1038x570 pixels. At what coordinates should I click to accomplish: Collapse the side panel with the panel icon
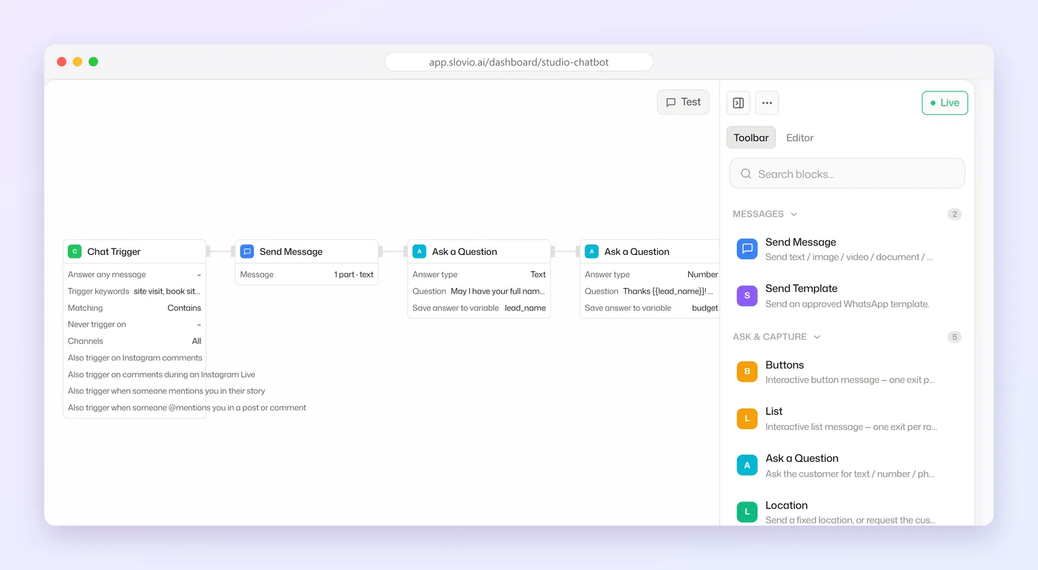tap(738, 102)
